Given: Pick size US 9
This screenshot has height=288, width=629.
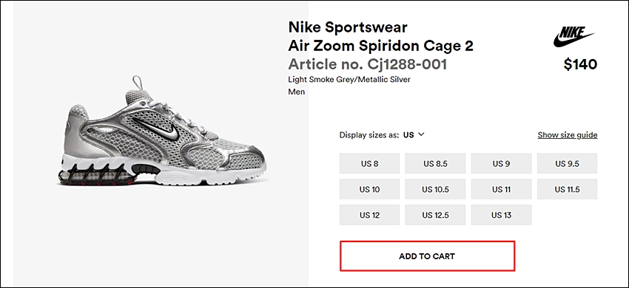Looking at the screenshot, I should click(x=501, y=163).
